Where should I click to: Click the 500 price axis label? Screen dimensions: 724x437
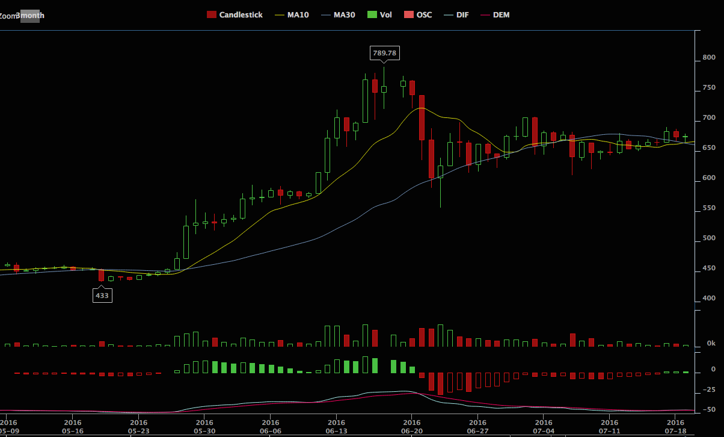[710, 238]
